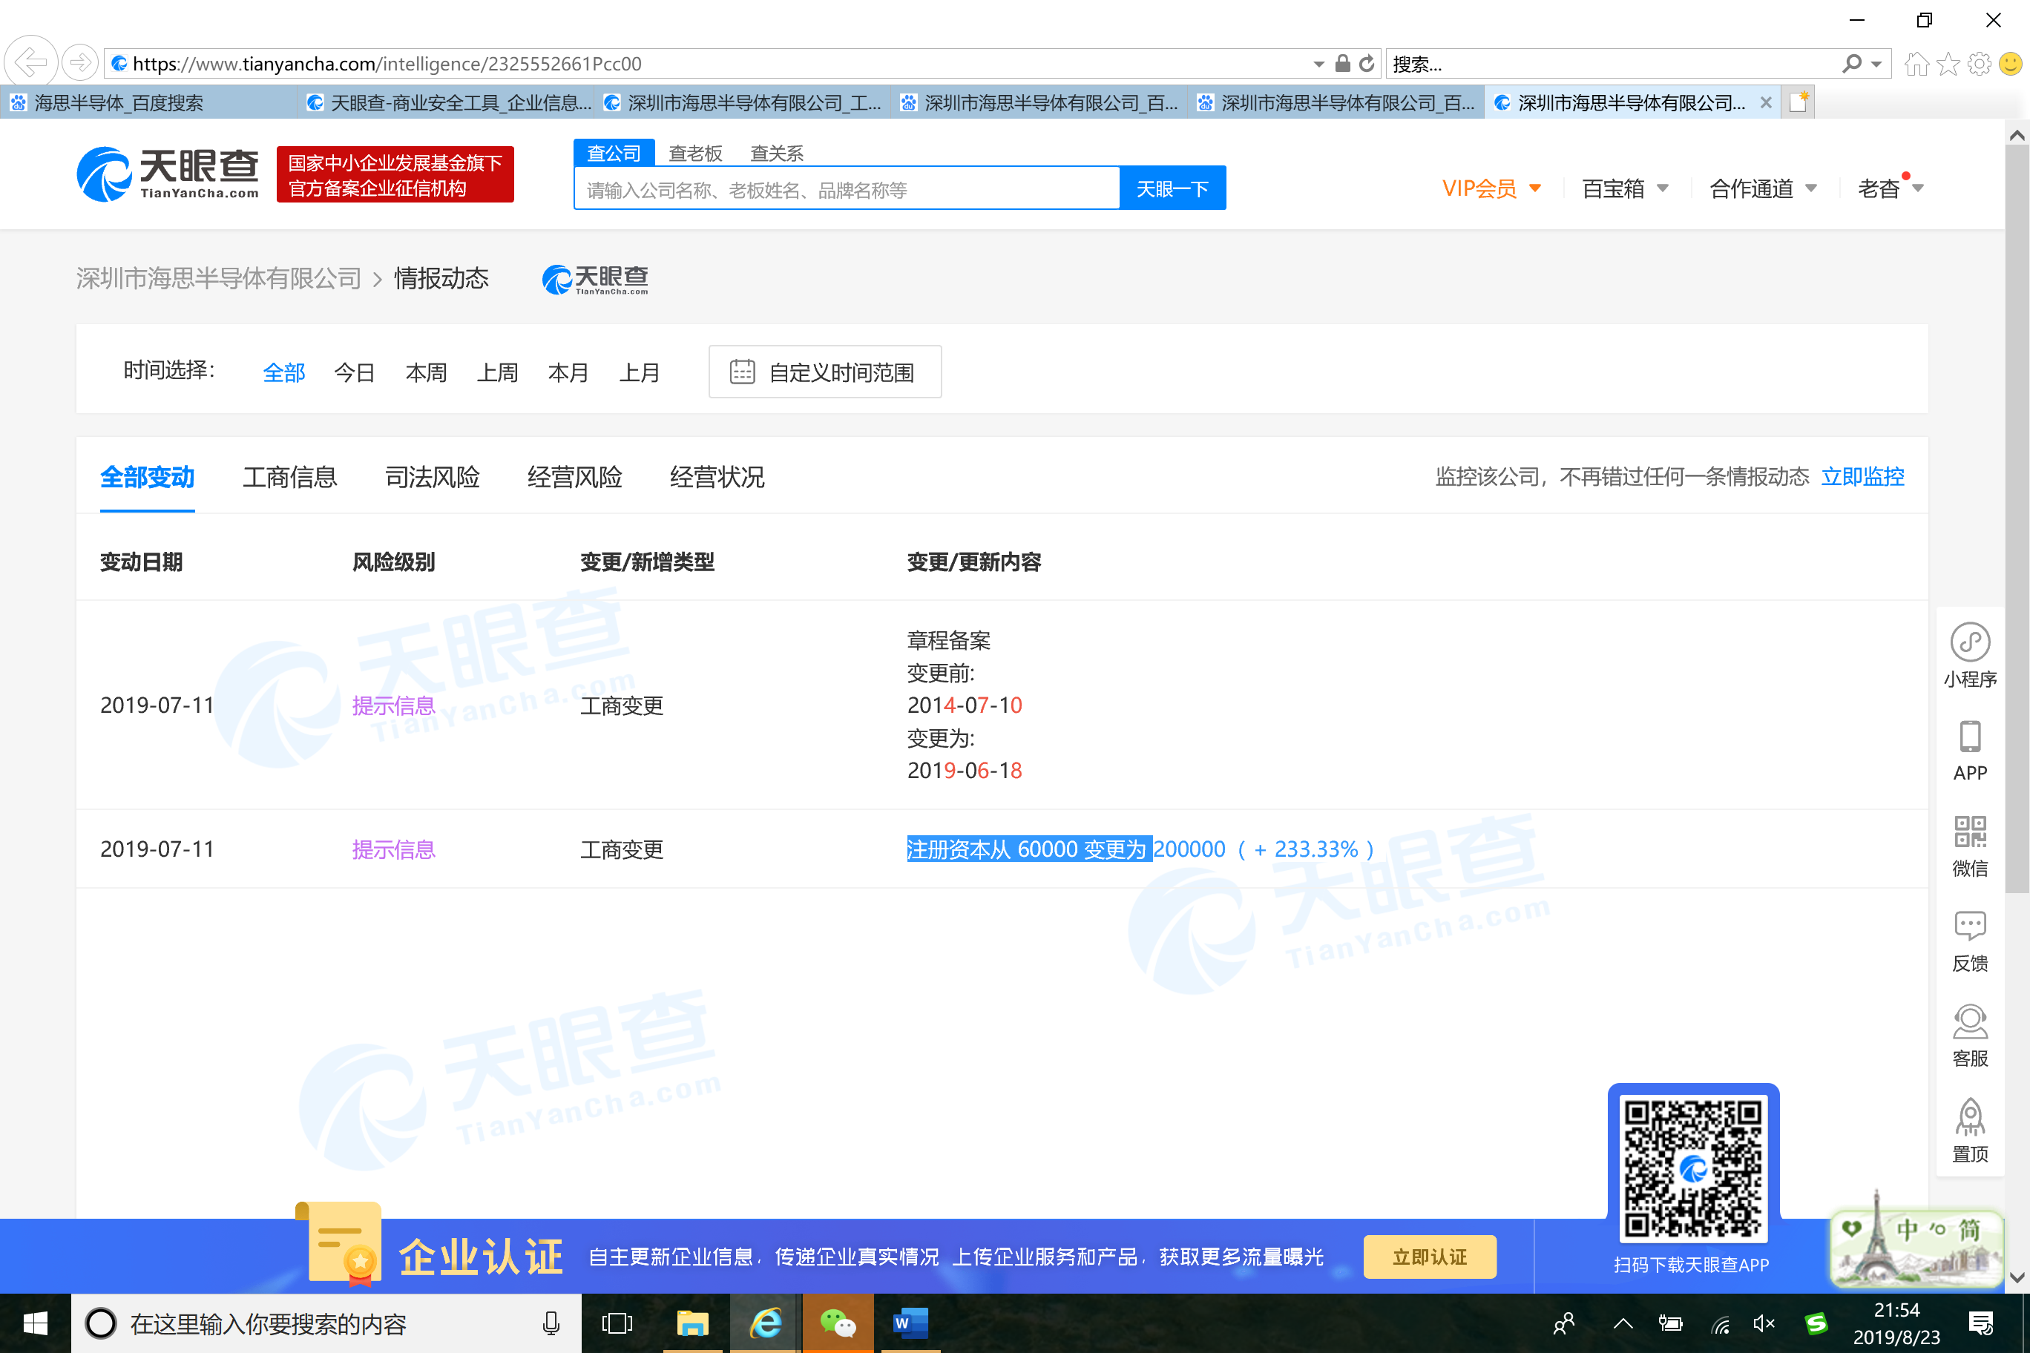The image size is (2030, 1353).
Task: Refresh the page with reload icon
Action: coord(1366,63)
